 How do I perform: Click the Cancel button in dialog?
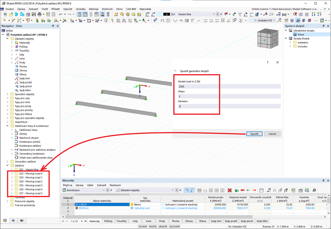(x=272, y=134)
